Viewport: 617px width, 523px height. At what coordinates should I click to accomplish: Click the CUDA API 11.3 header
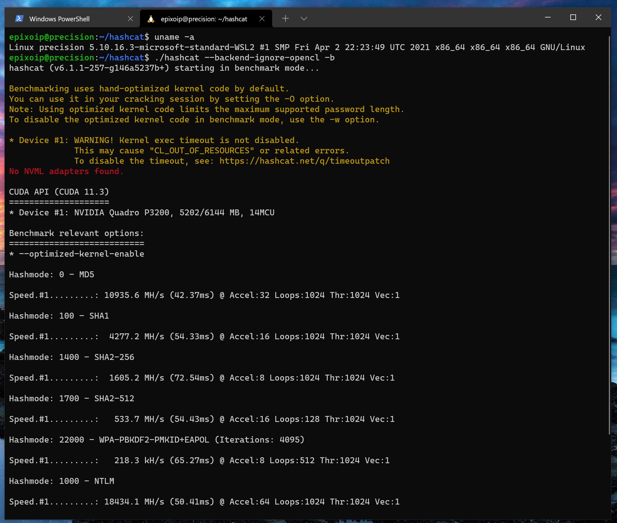click(x=58, y=192)
